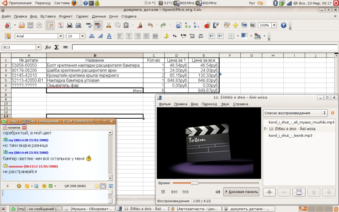Cut selection with the scissors icon
Viewport: 339px width, 212px height.
point(108,25)
